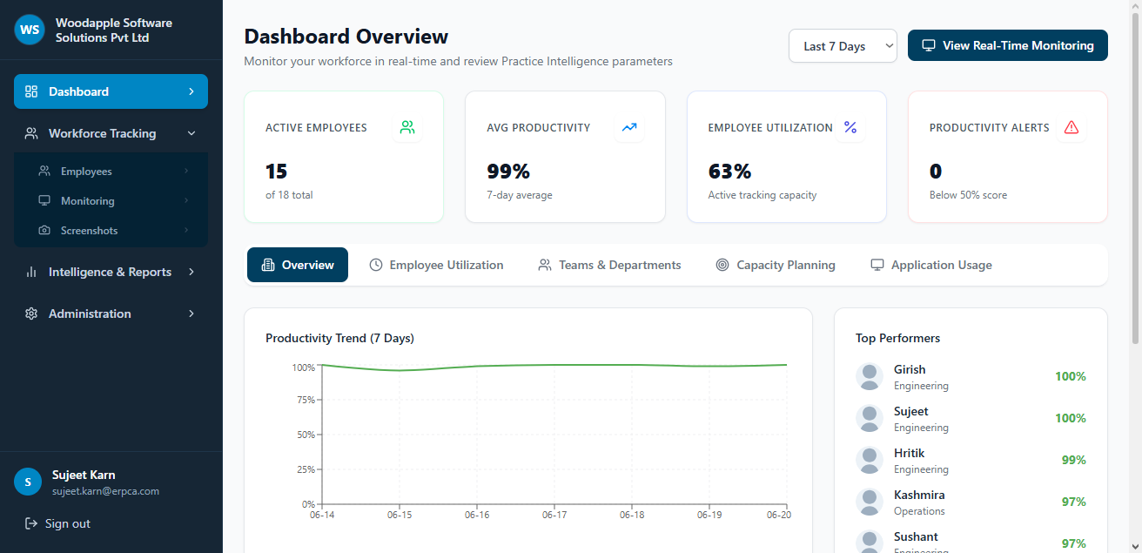Go to the Capacity Planning tab

point(776,265)
